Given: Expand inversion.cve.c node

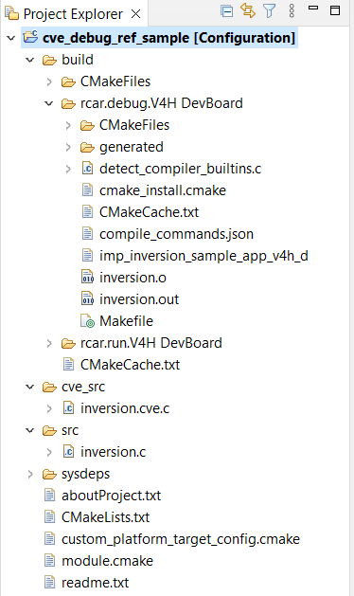Looking at the screenshot, I should 49,408.
